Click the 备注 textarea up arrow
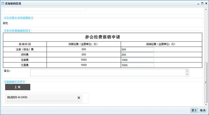Screen dimensions: 209x115 coord(187,71)
